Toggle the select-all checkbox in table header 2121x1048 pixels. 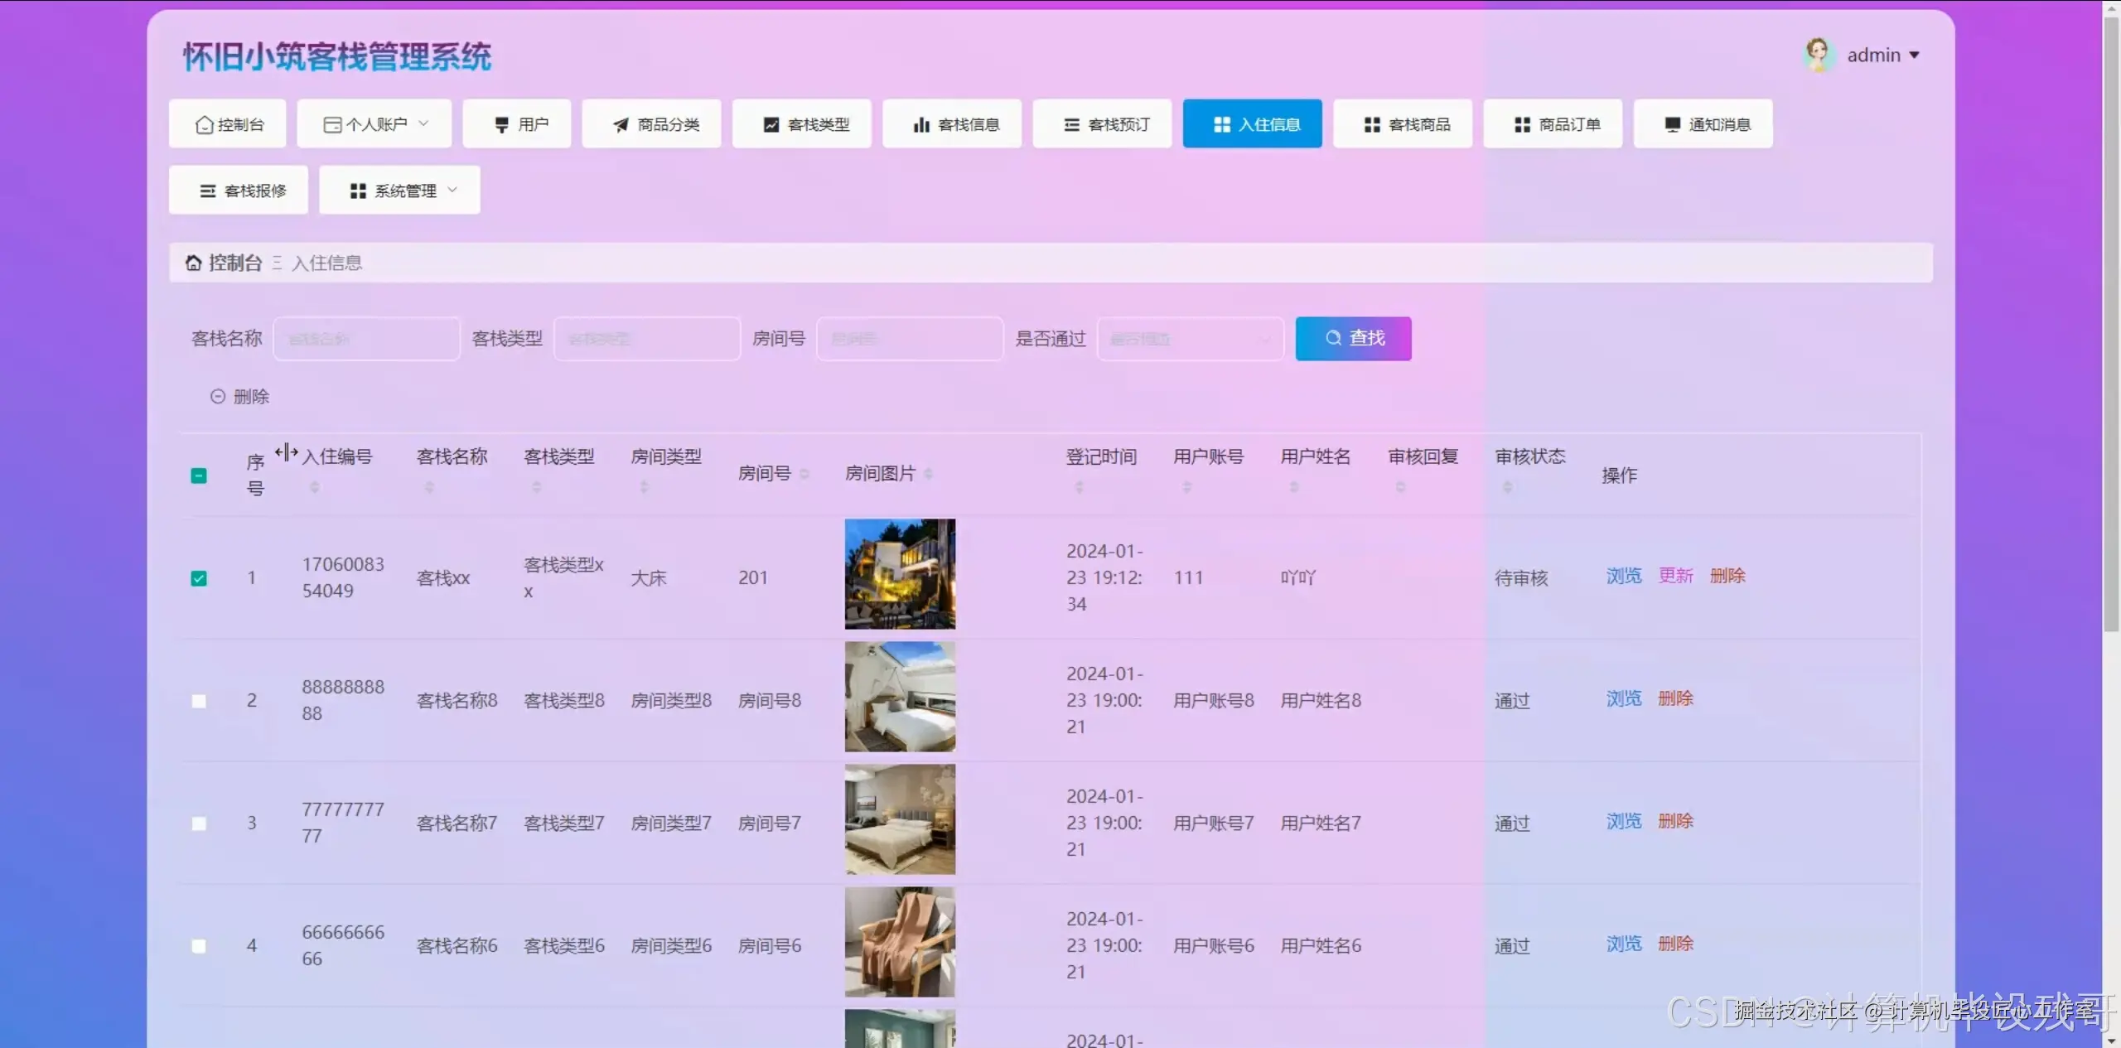(x=198, y=475)
